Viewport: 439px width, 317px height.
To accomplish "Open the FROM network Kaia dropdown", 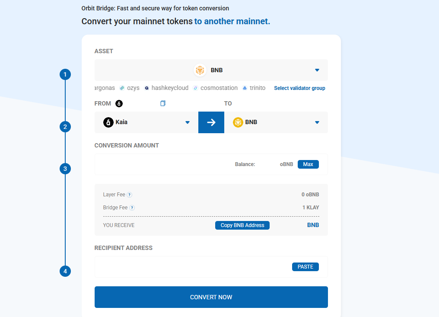I will 188,122.
